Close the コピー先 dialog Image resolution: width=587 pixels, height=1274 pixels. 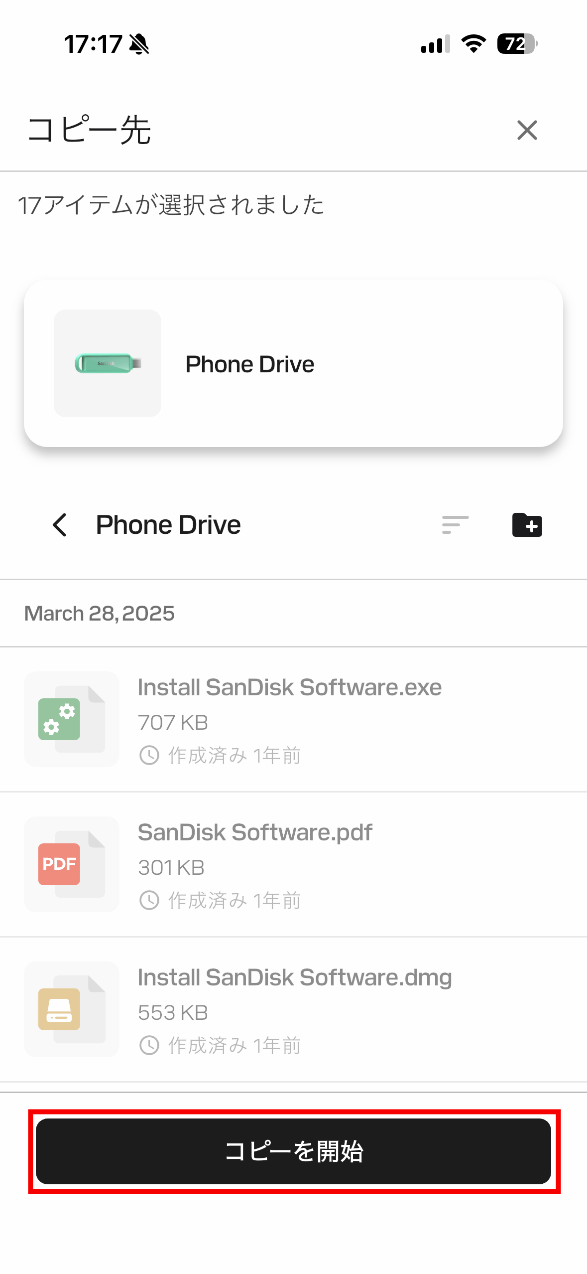(x=527, y=130)
